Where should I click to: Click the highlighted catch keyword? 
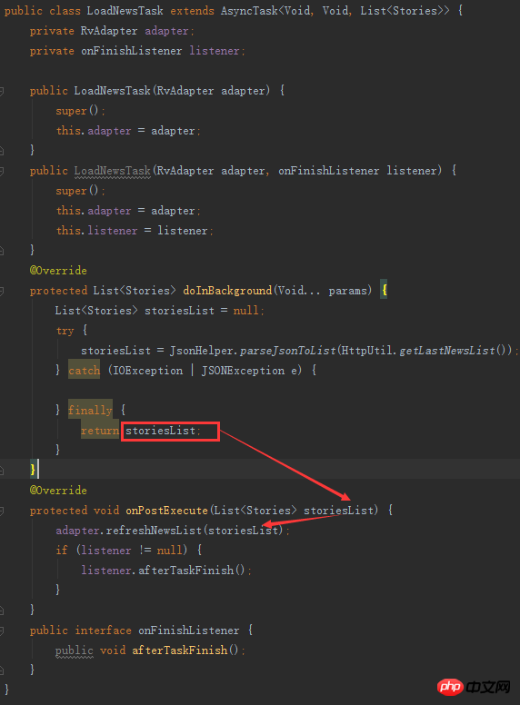[x=85, y=371]
